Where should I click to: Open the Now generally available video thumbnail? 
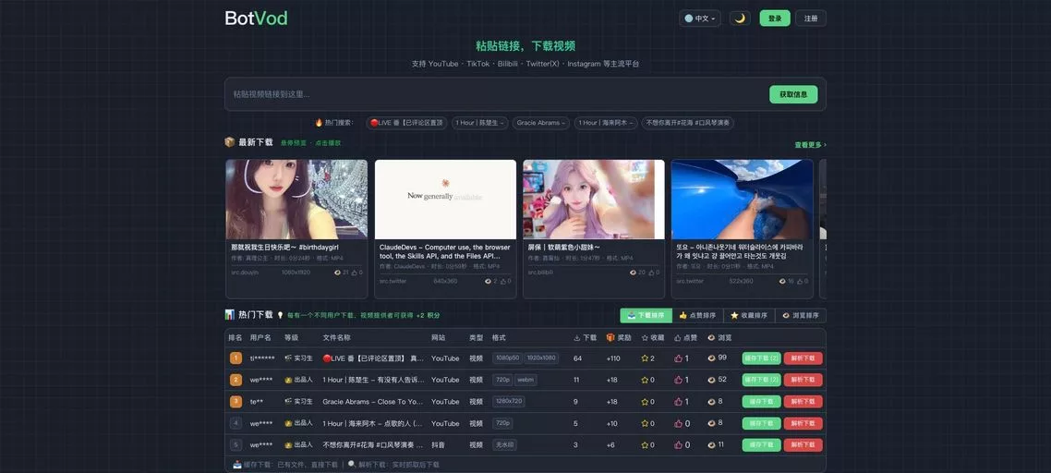click(x=445, y=200)
